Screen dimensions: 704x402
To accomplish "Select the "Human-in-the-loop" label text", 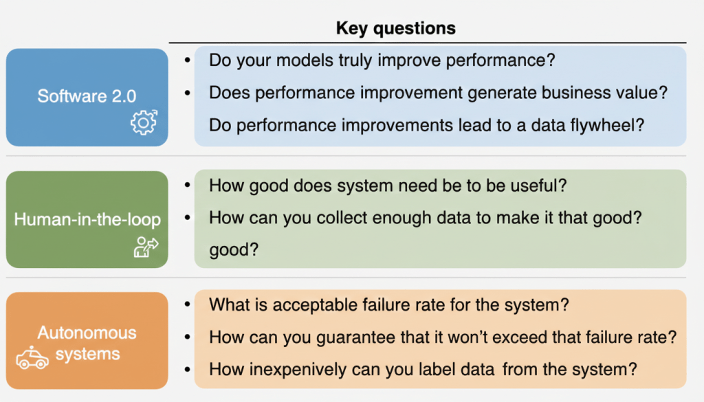I will coord(87,220).
